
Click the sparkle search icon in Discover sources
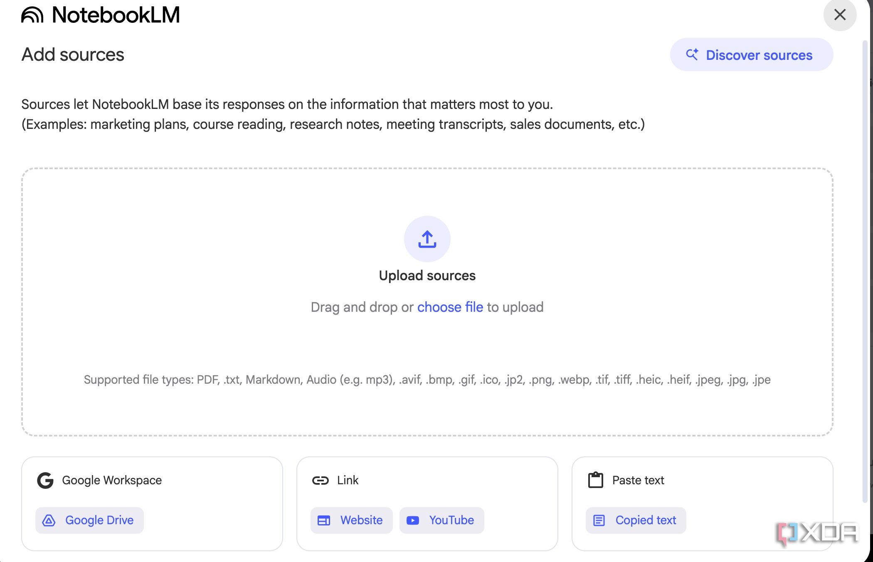coord(692,54)
